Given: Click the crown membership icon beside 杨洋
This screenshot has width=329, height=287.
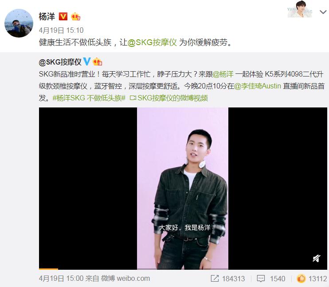Looking at the screenshot, I should [x=75, y=16].
